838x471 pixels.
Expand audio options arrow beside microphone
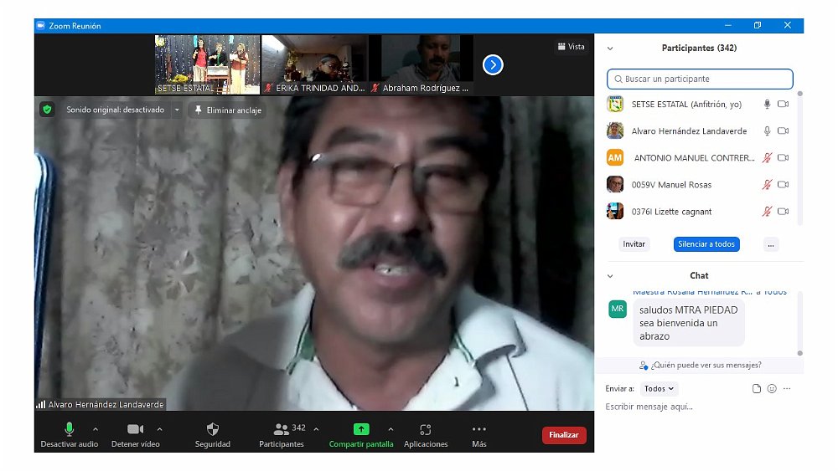[95, 429]
